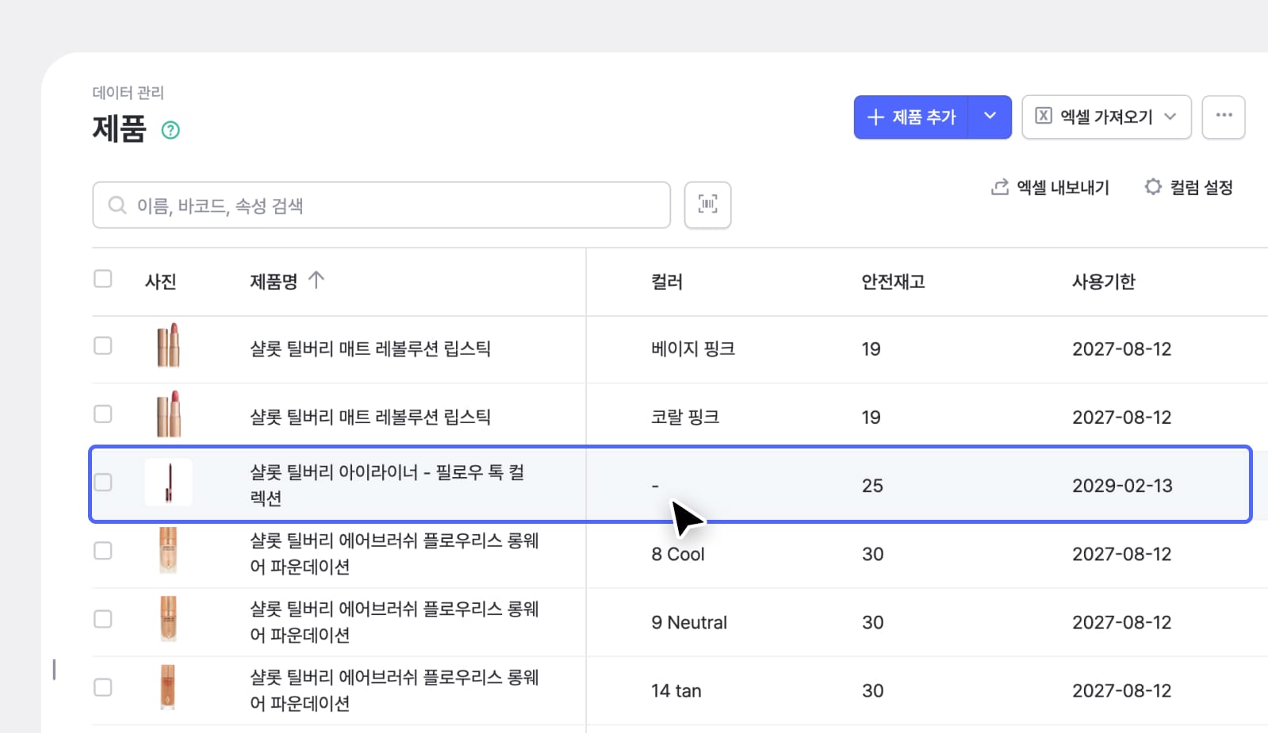Check the 베이지 핑크 lipstick row checkbox
This screenshot has width=1268, height=733.
pos(103,346)
